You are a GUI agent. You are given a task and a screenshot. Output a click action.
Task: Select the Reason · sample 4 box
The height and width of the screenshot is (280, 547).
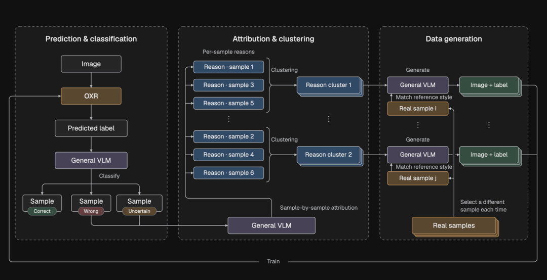pos(228,155)
